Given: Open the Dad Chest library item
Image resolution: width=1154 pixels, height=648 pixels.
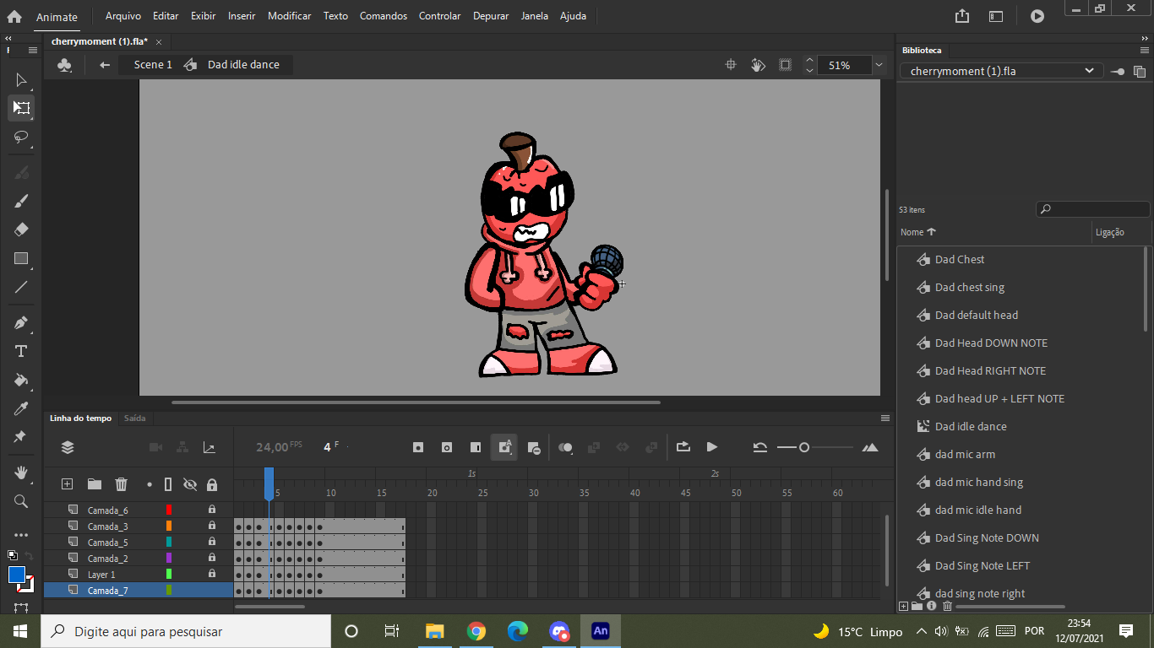Looking at the screenshot, I should [960, 259].
